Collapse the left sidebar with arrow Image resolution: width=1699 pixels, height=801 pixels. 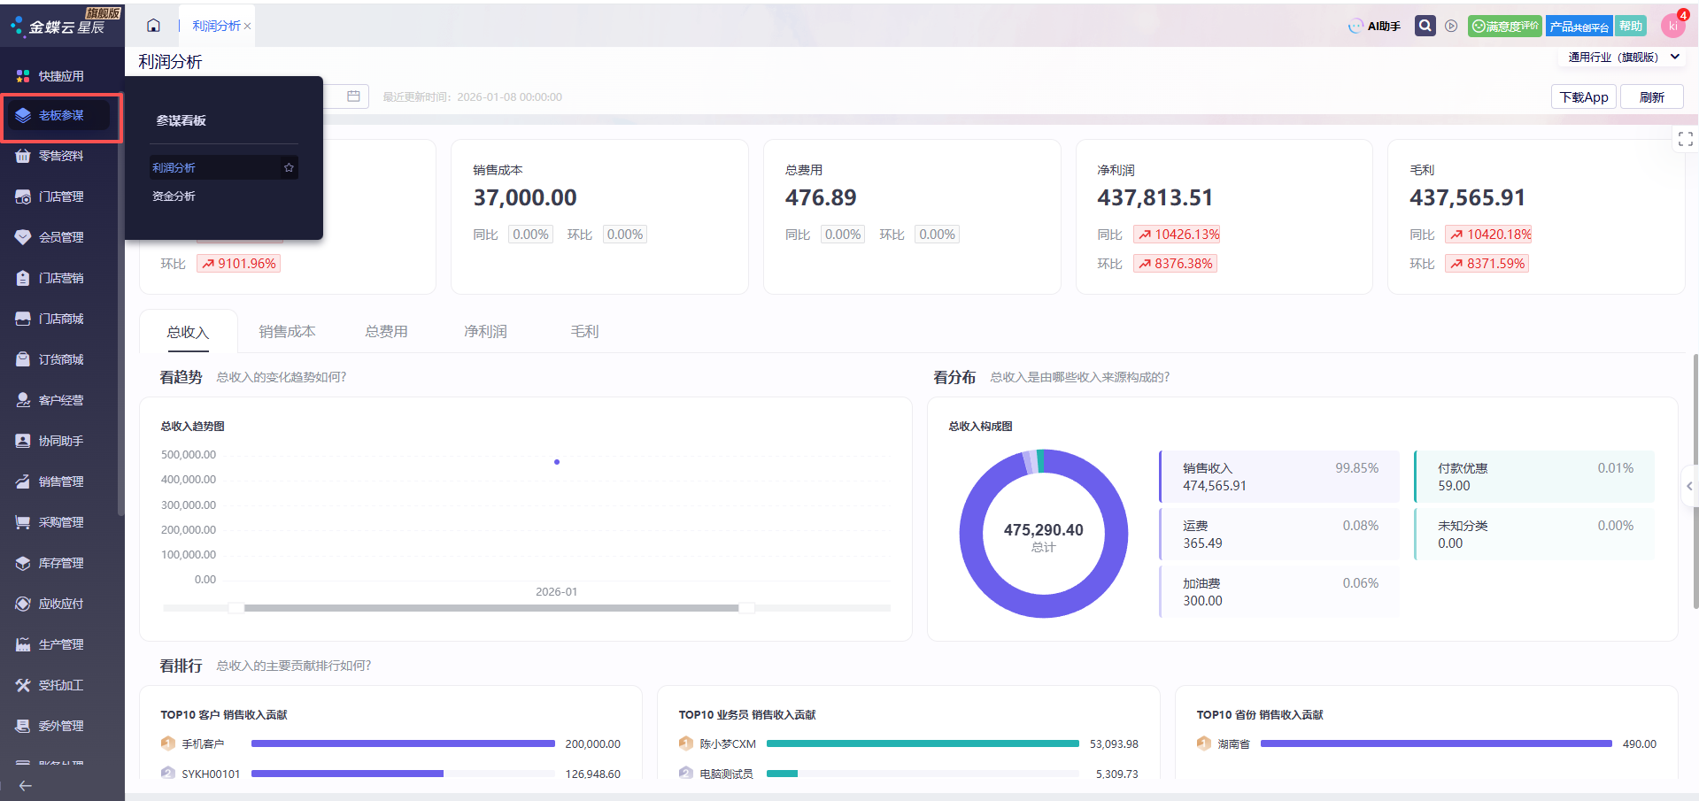[25, 785]
